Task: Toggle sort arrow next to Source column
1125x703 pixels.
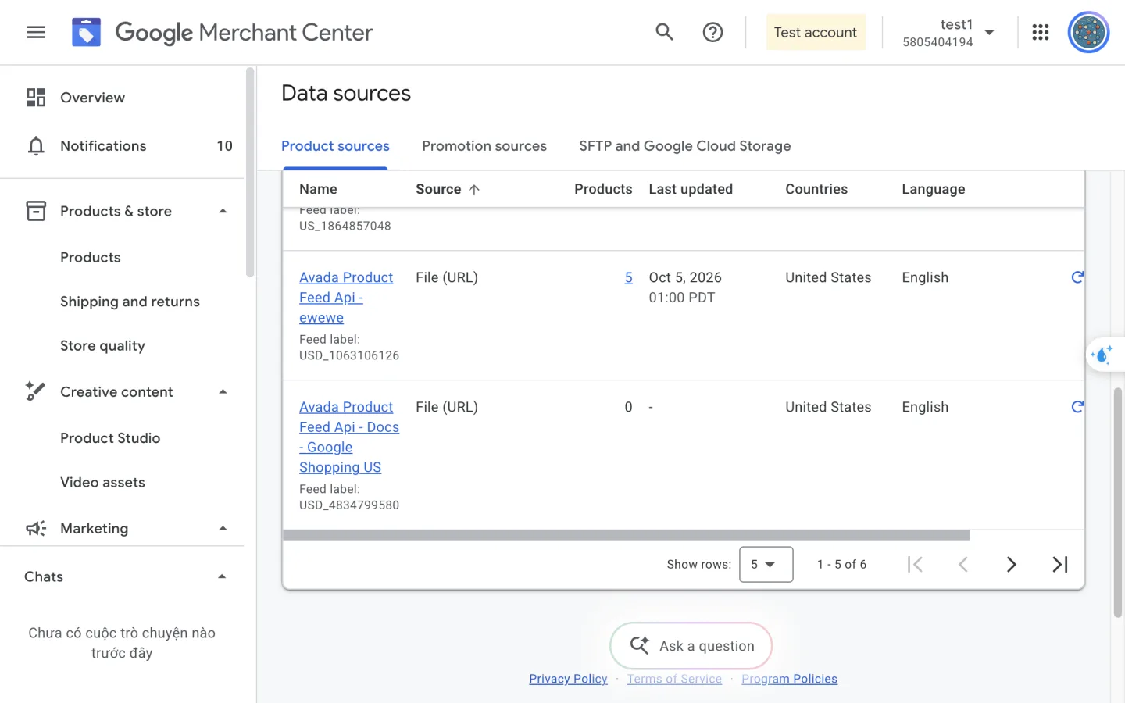Action: coord(473,190)
